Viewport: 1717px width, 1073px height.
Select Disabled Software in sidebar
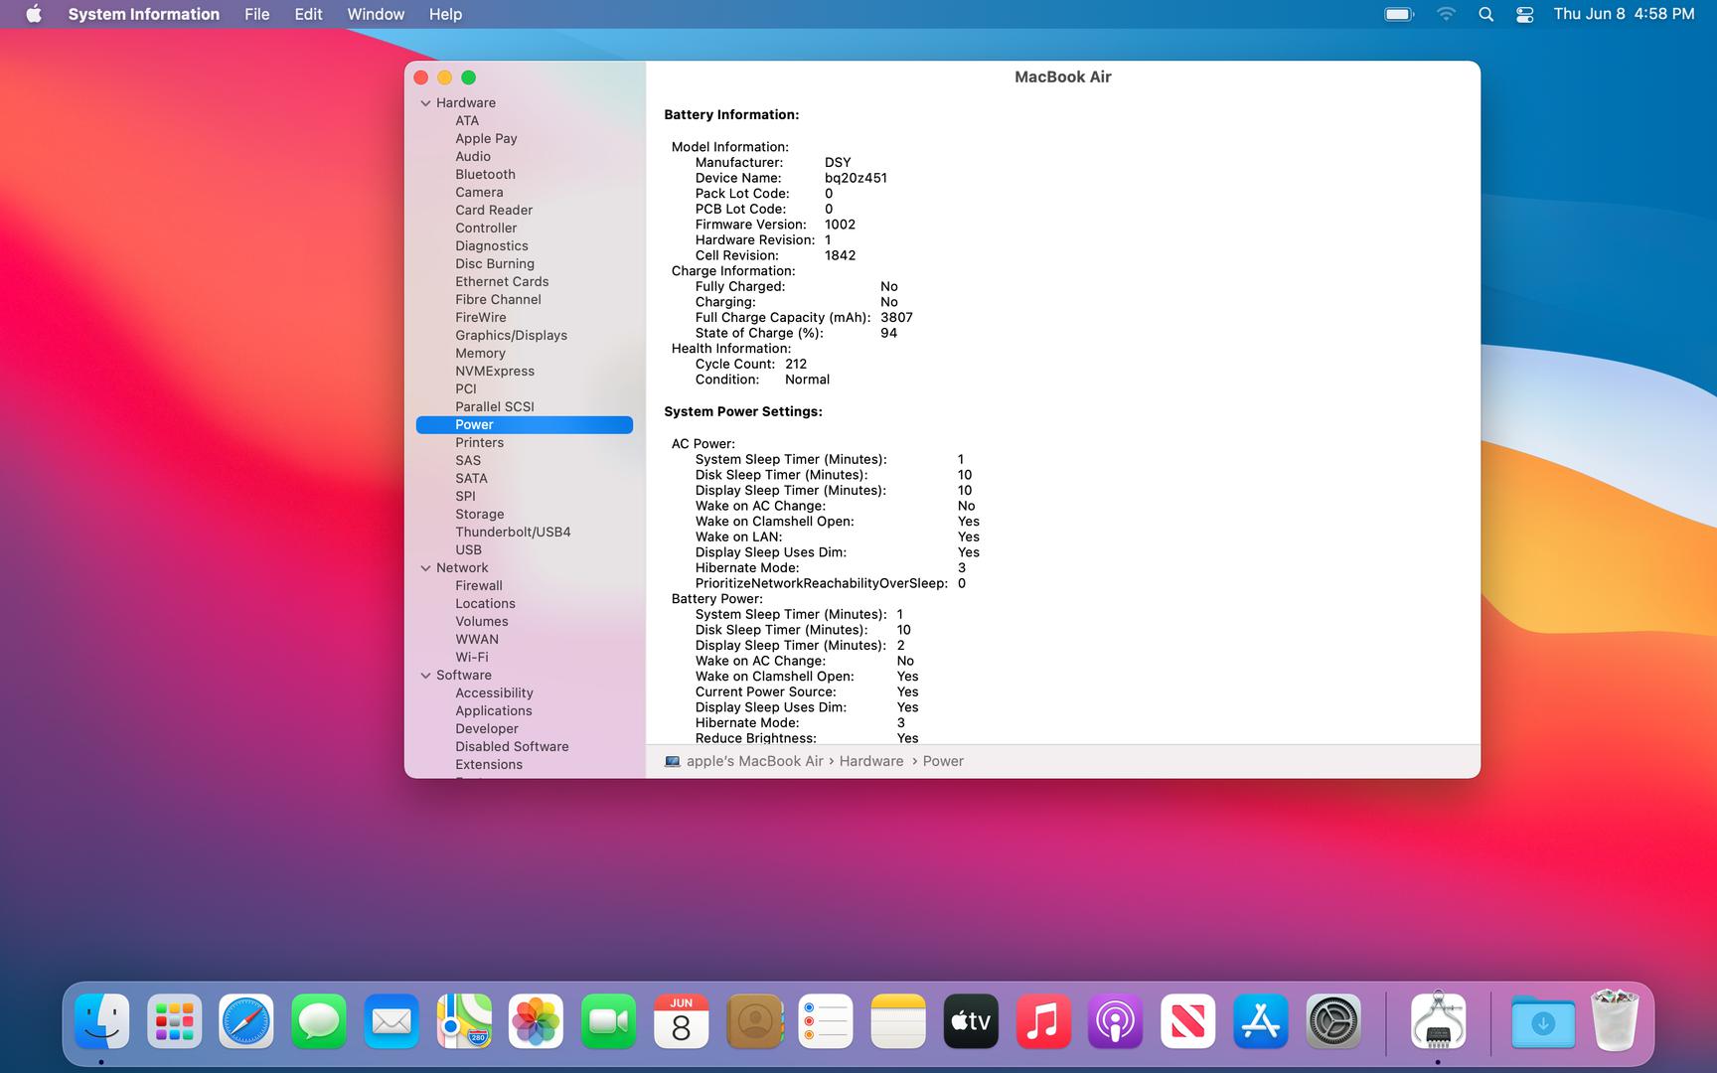[512, 747]
